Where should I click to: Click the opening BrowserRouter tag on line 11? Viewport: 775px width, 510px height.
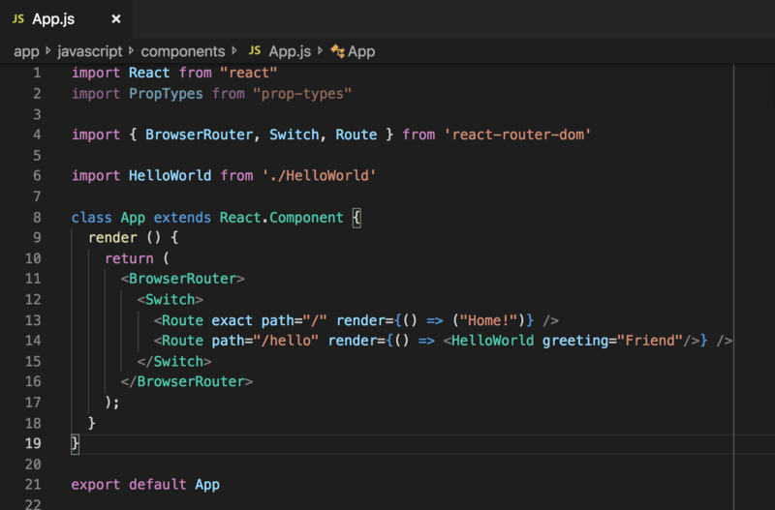[182, 279]
